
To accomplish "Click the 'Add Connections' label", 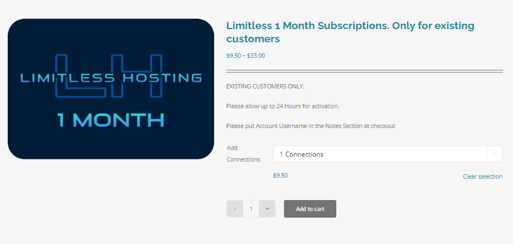I will [243, 153].
